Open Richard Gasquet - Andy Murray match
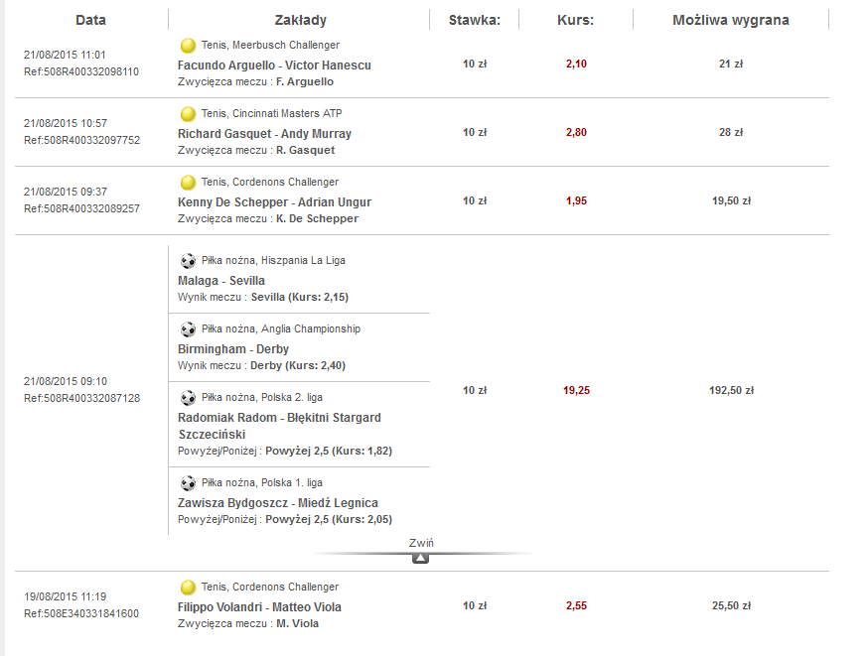 (x=264, y=134)
